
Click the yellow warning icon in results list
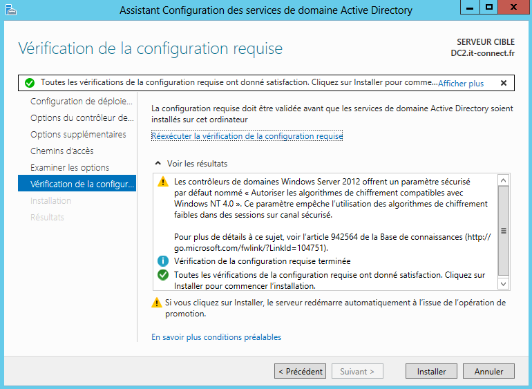click(x=163, y=182)
